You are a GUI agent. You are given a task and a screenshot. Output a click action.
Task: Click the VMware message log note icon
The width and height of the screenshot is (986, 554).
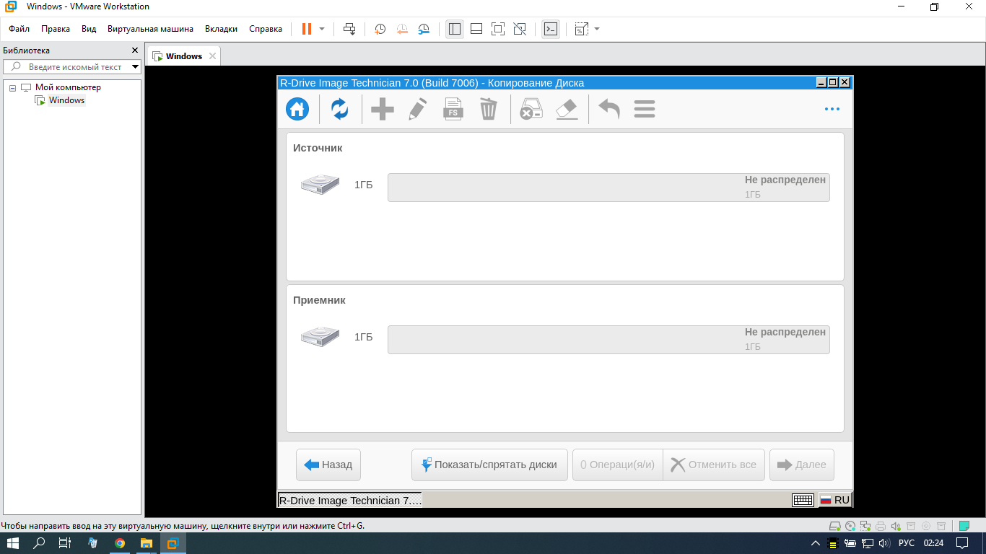[964, 526]
